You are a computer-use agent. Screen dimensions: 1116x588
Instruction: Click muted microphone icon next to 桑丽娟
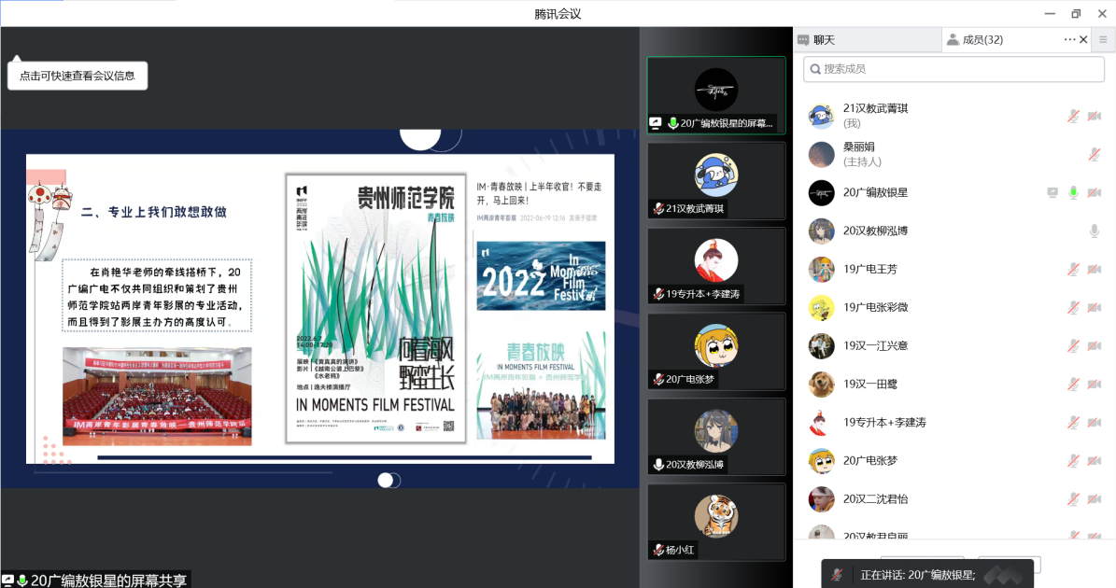[x=1095, y=154]
